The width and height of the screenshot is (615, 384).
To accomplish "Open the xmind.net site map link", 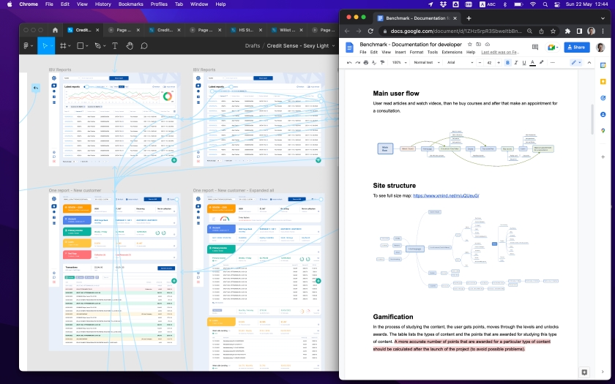I will [446, 196].
